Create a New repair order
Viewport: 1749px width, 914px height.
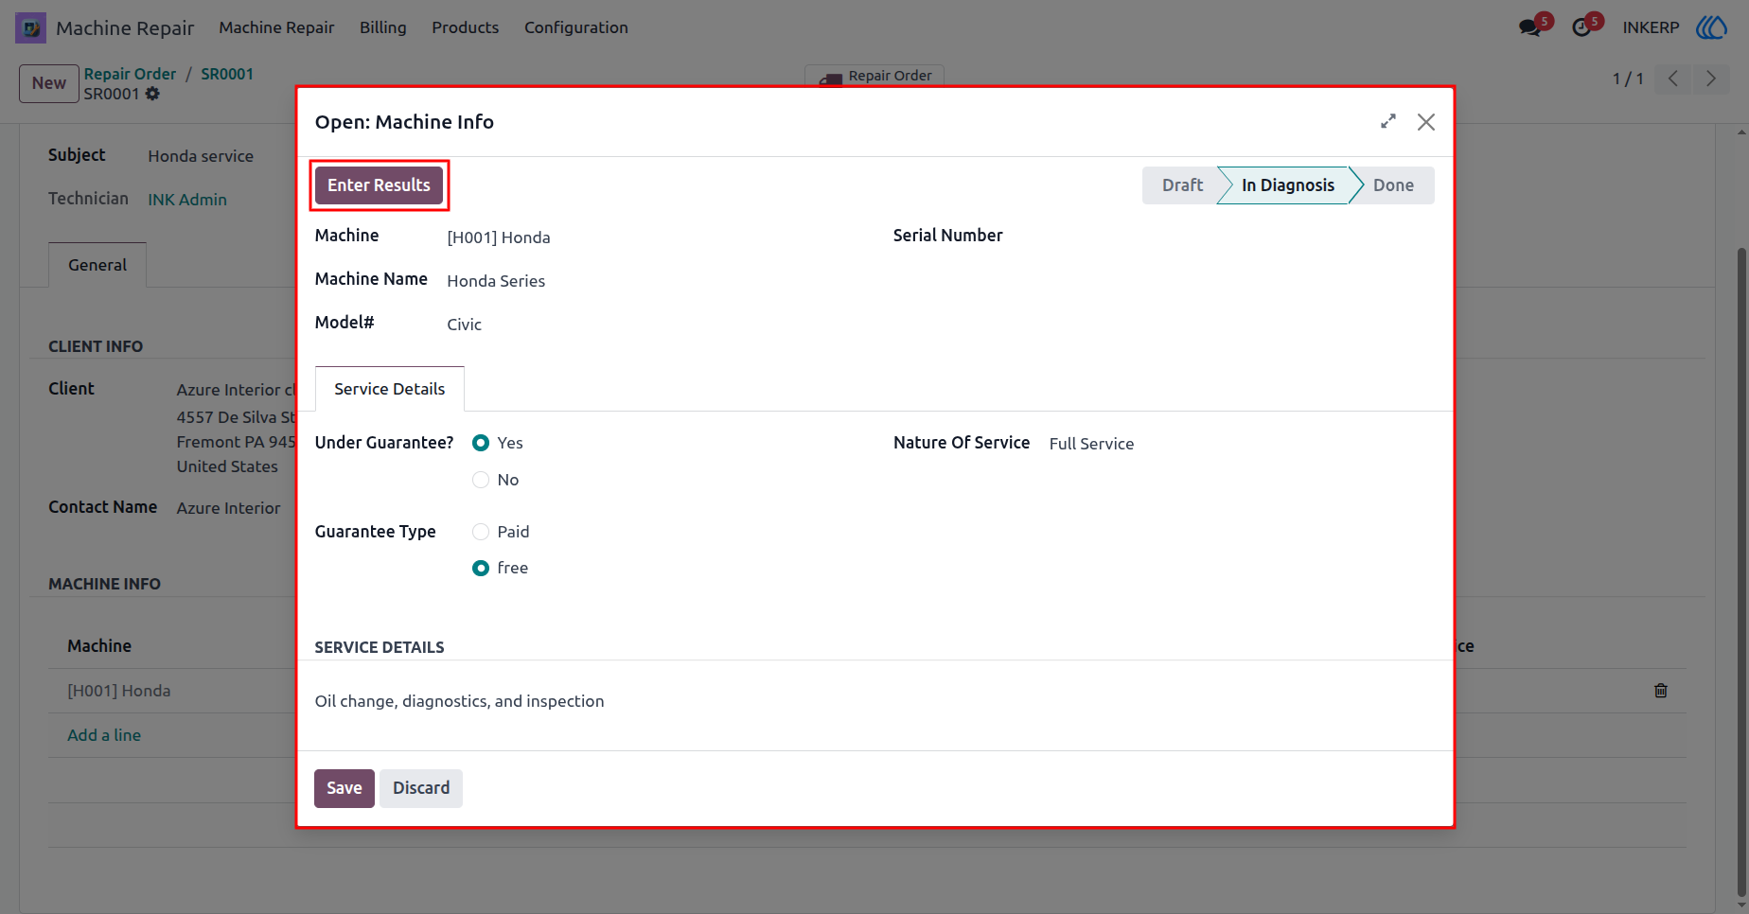(49, 83)
